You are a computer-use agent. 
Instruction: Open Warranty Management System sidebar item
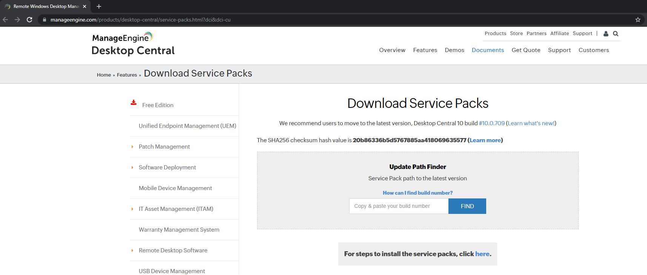click(x=179, y=230)
